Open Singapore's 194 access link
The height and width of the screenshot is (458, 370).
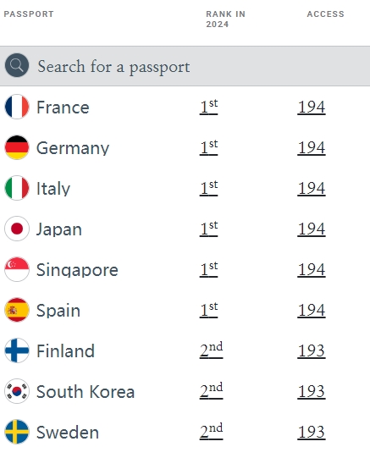(312, 269)
